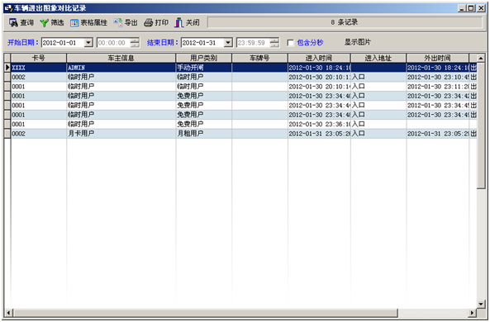
Task: Click the current row indicator arrow
Action: (x=7, y=68)
